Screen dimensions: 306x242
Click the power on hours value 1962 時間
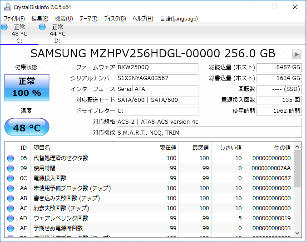pyautogui.click(x=279, y=111)
